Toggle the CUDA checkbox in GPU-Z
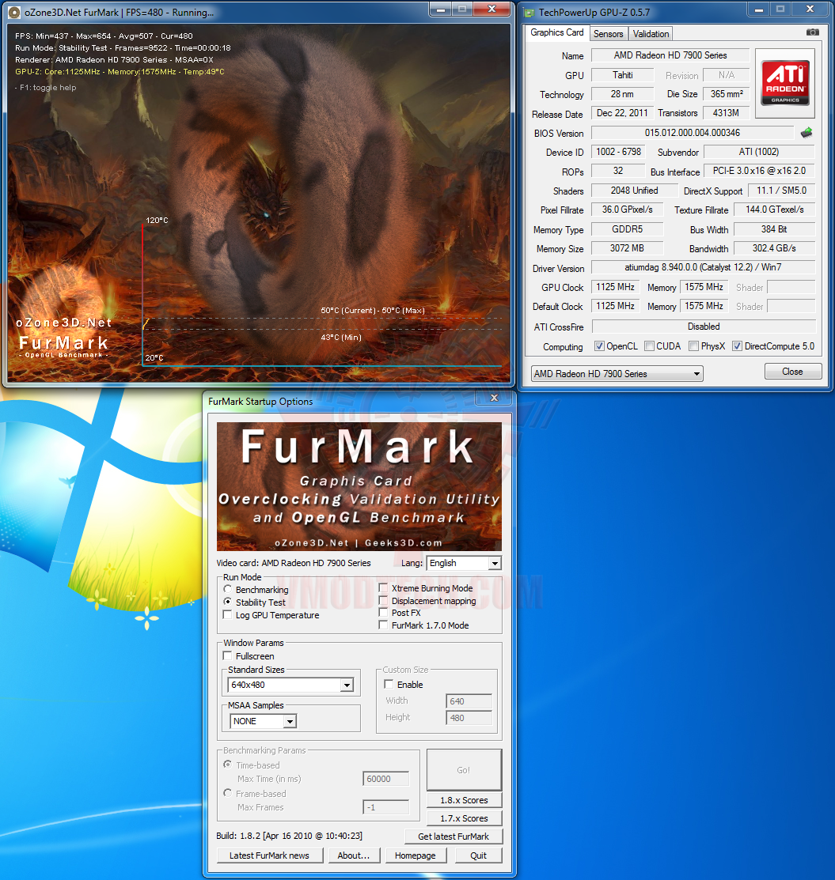835x880 pixels. pyautogui.click(x=649, y=346)
